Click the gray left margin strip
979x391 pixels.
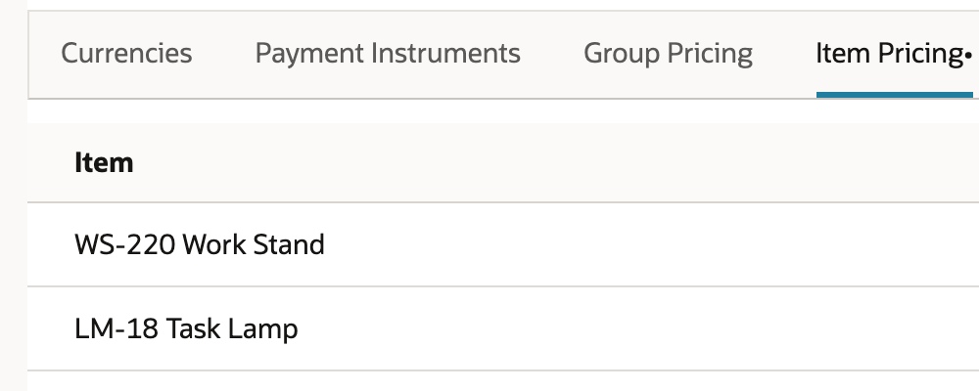tap(13, 195)
